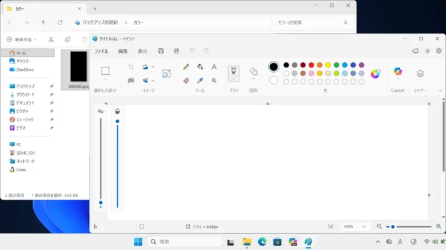Expand the Brush type dropdown chevron
The width and height of the screenshot is (446, 250).
point(234,79)
